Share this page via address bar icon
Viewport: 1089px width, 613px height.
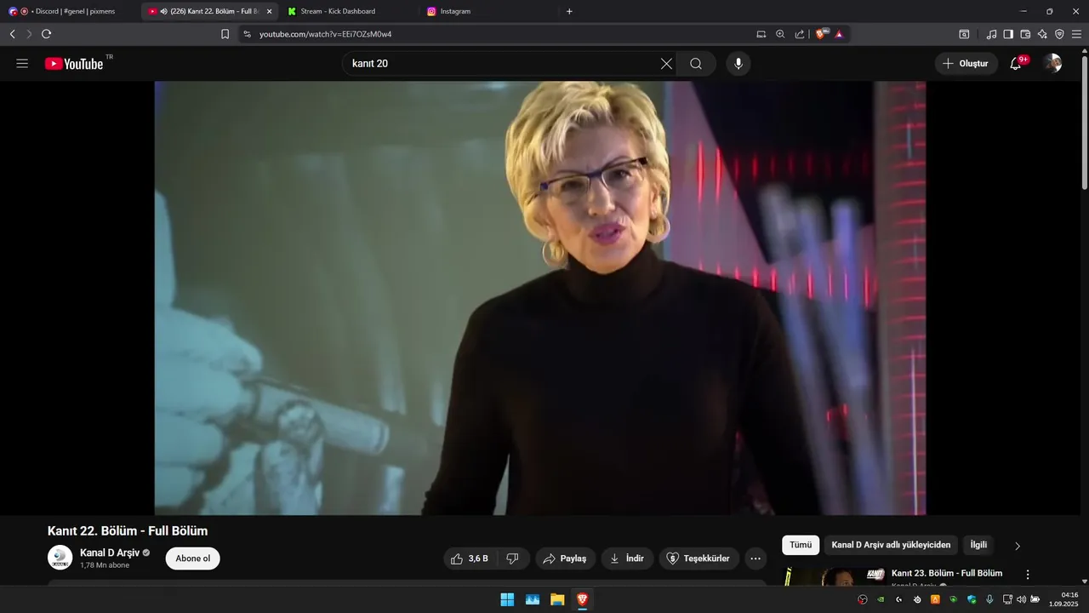[x=800, y=34]
